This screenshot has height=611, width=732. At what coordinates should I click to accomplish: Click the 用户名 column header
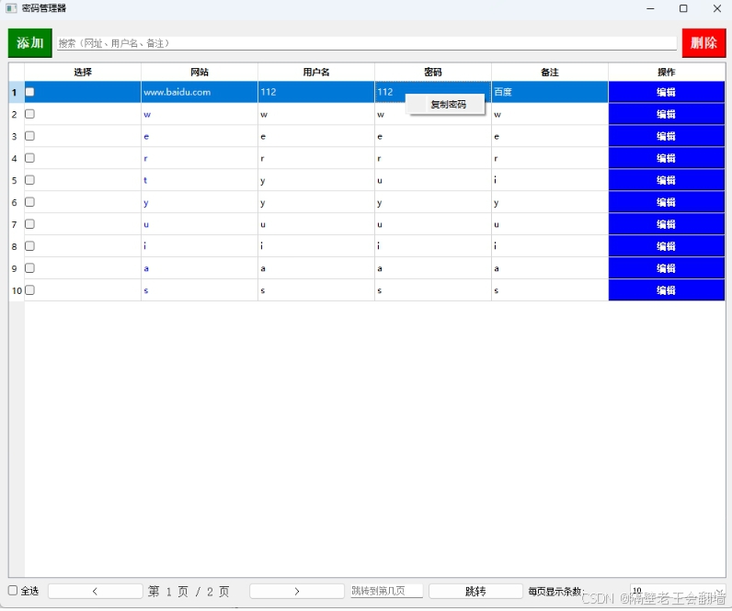pyautogui.click(x=316, y=72)
